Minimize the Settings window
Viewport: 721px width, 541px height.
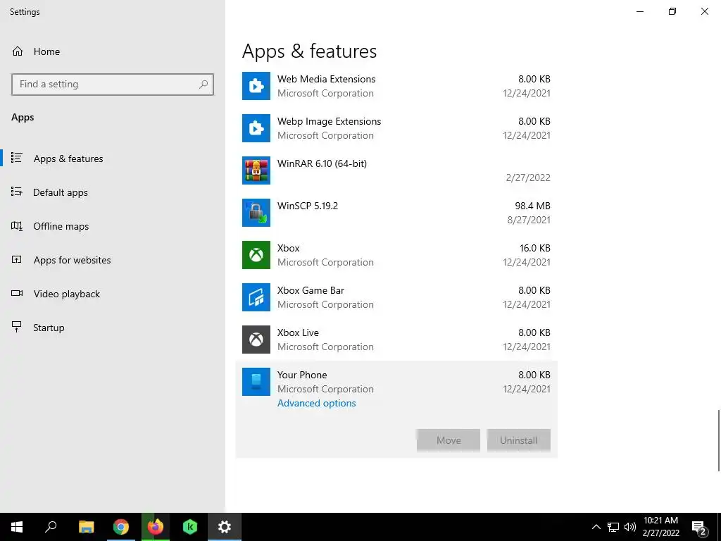639,11
